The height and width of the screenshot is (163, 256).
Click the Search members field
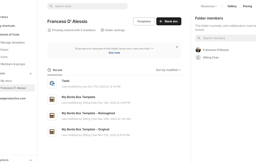click(226, 38)
